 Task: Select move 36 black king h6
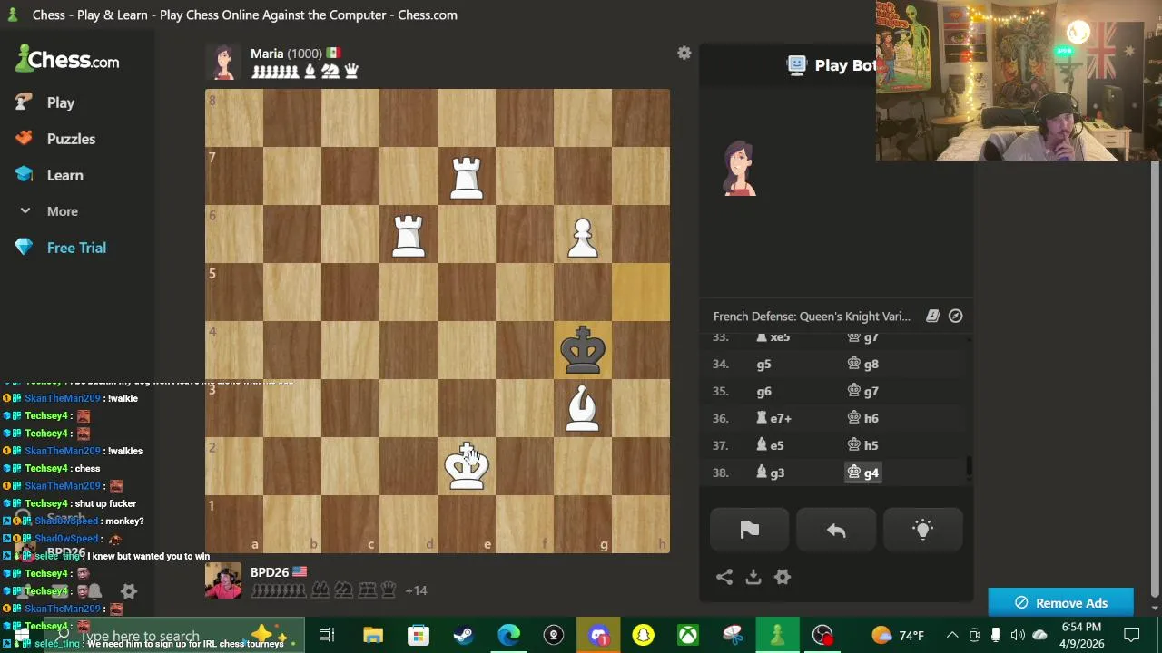(862, 418)
